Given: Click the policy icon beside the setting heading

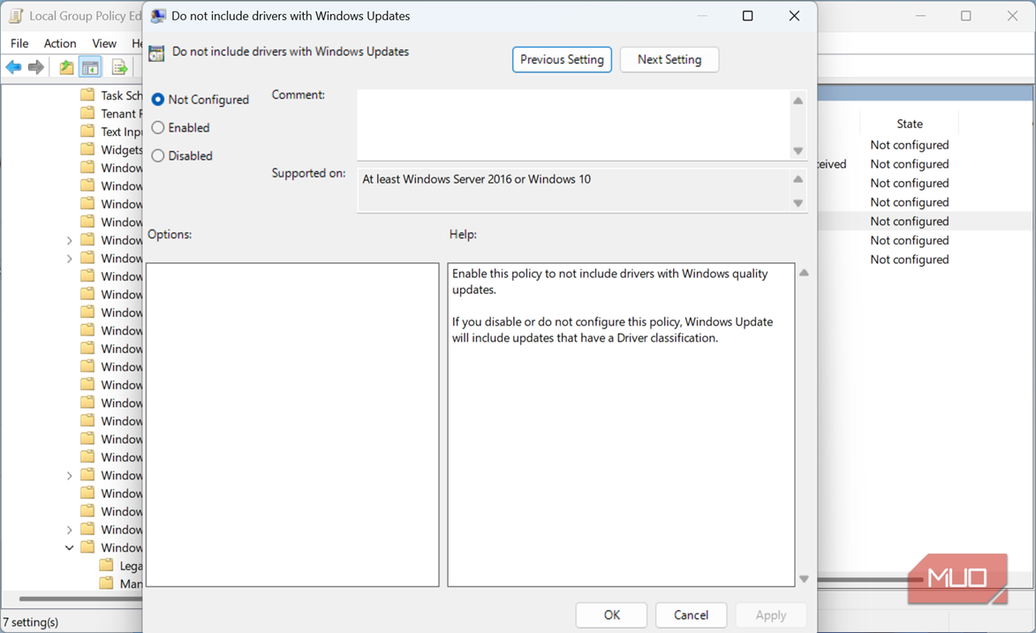Looking at the screenshot, I should click(156, 53).
